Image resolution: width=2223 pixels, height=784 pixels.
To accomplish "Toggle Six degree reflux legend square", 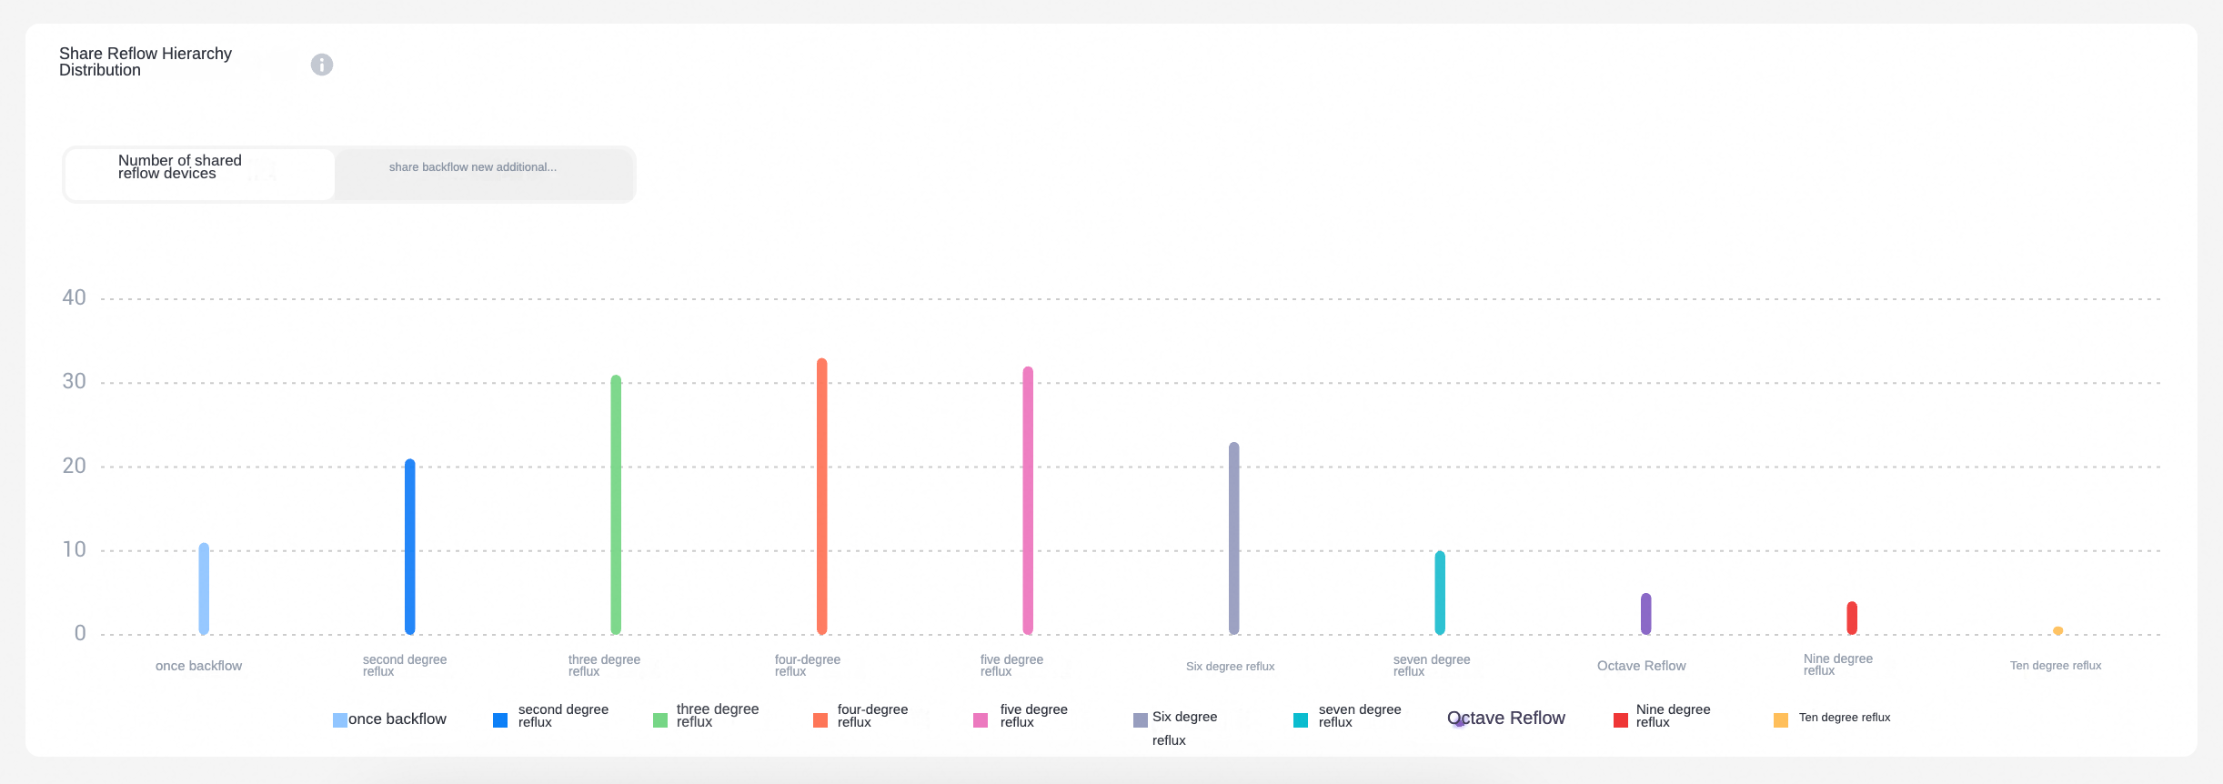I will [1141, 720].
